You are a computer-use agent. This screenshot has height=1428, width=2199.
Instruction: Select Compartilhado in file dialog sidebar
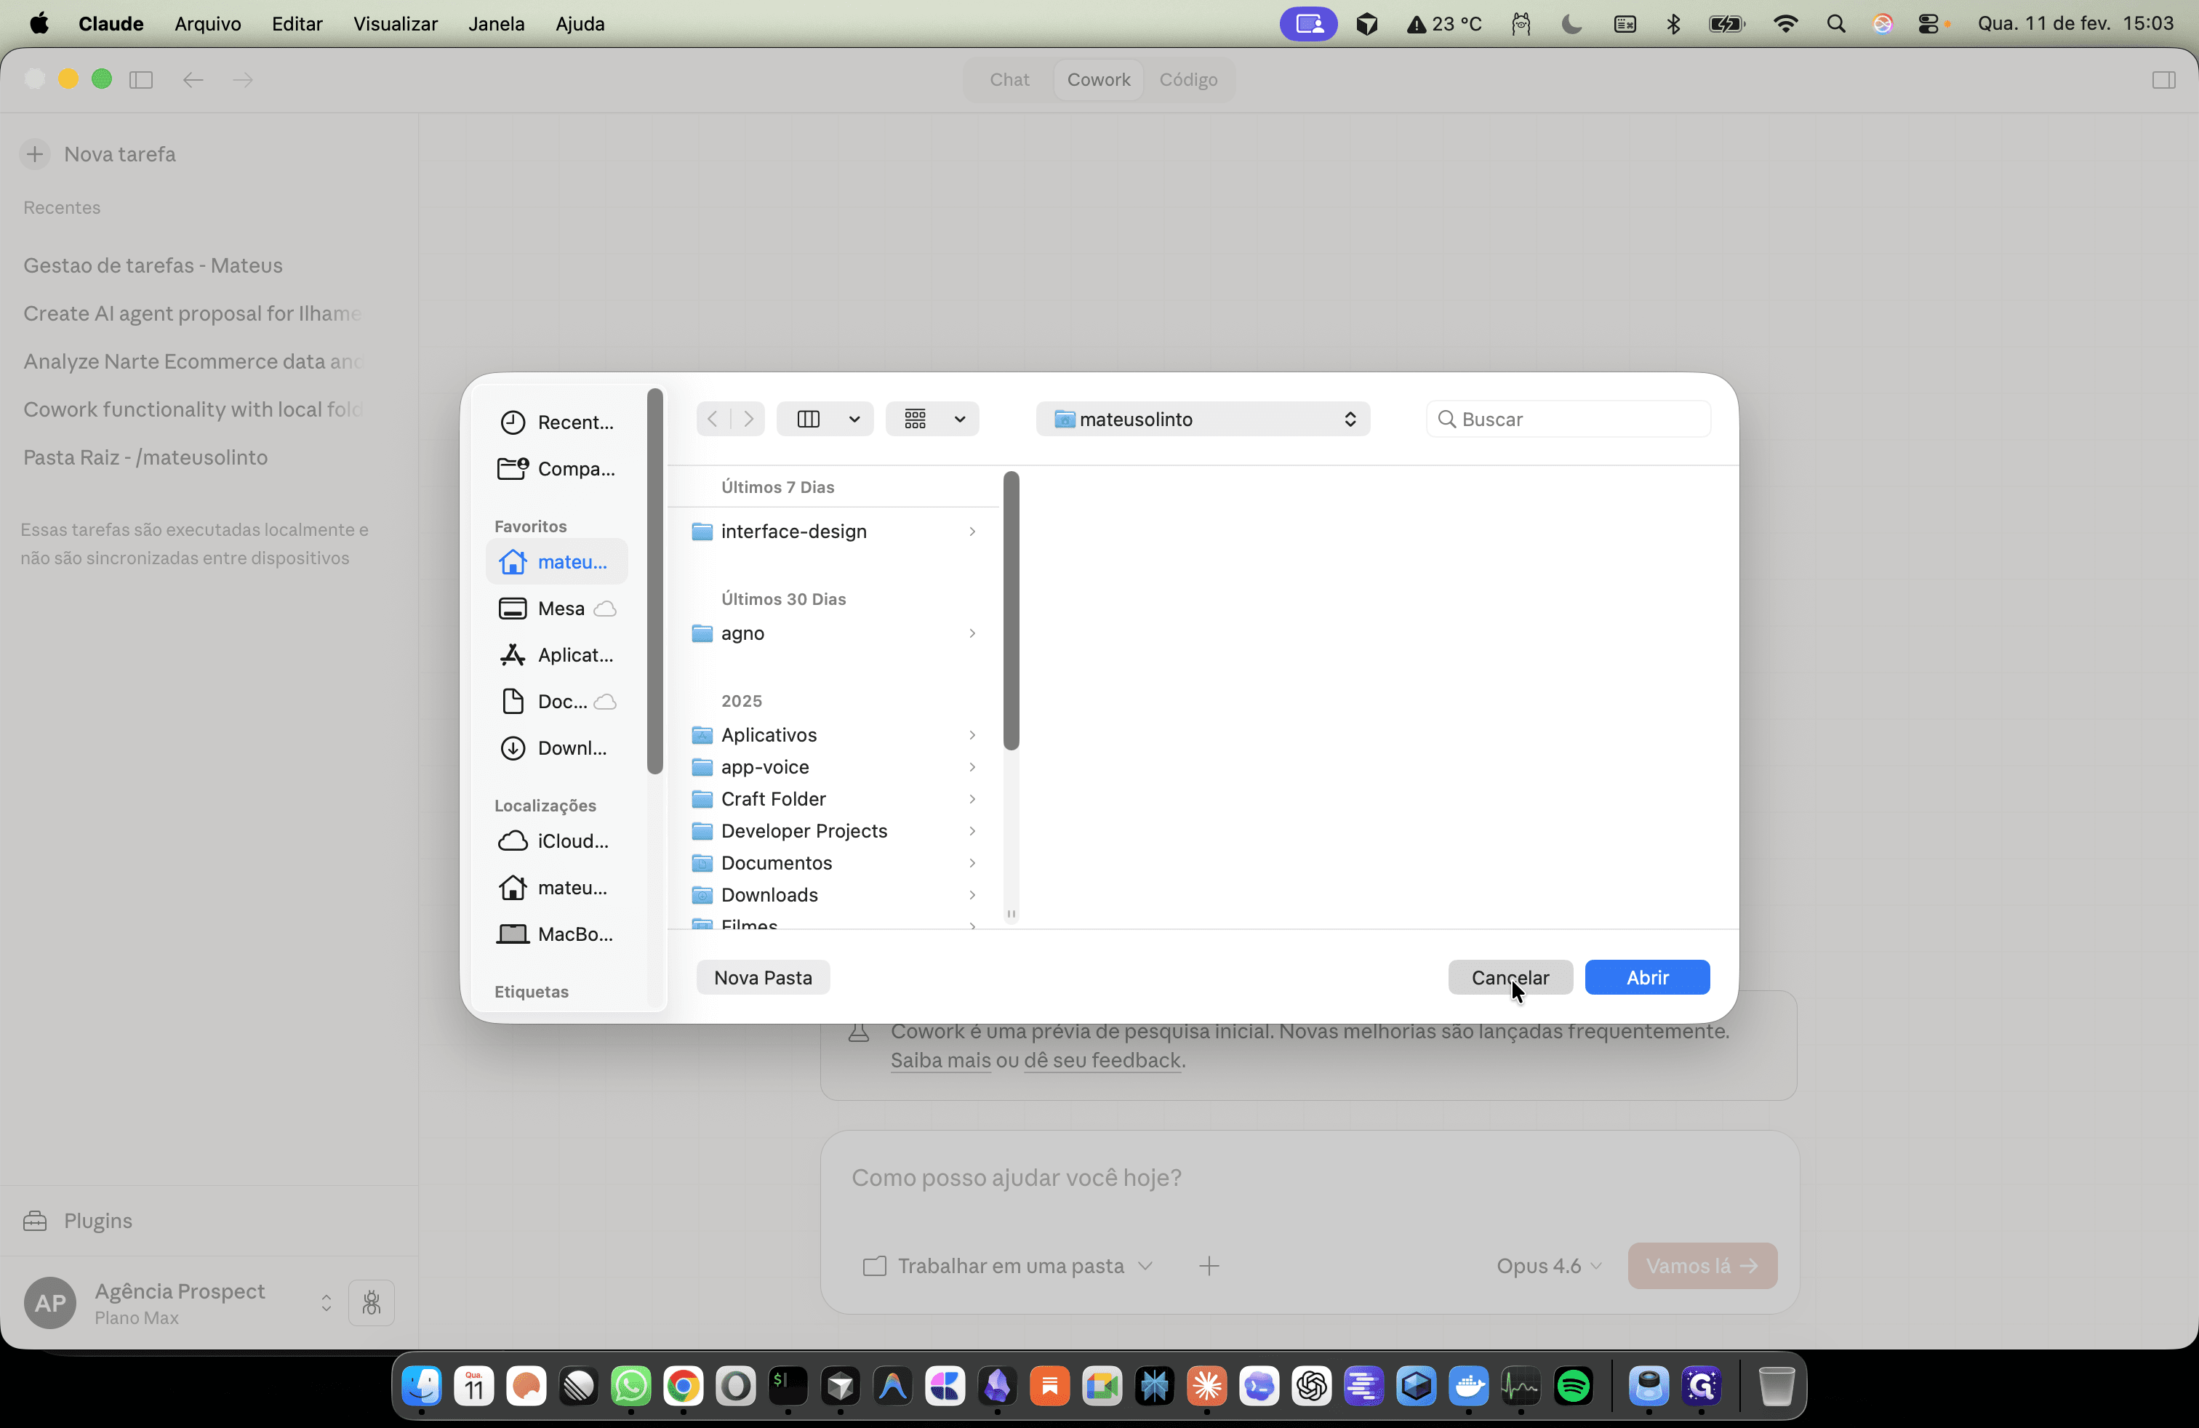click(x=556, y=468)
